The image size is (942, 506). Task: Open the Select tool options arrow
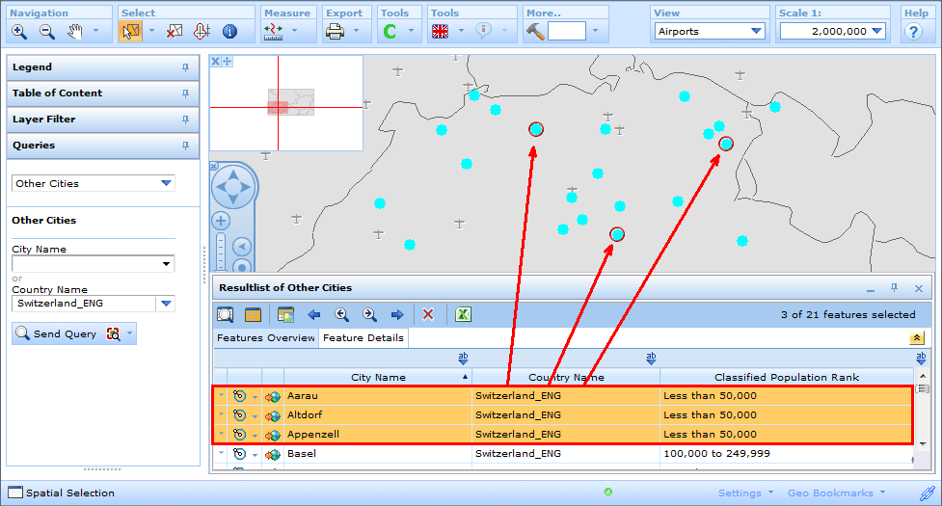pyautogui.click(x=151, y=31)
